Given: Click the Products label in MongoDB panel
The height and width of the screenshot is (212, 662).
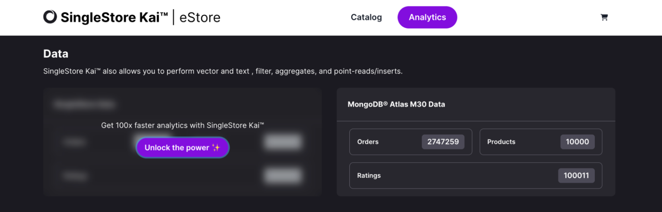Looking at the screenshot, I should [x=501, y=142].
